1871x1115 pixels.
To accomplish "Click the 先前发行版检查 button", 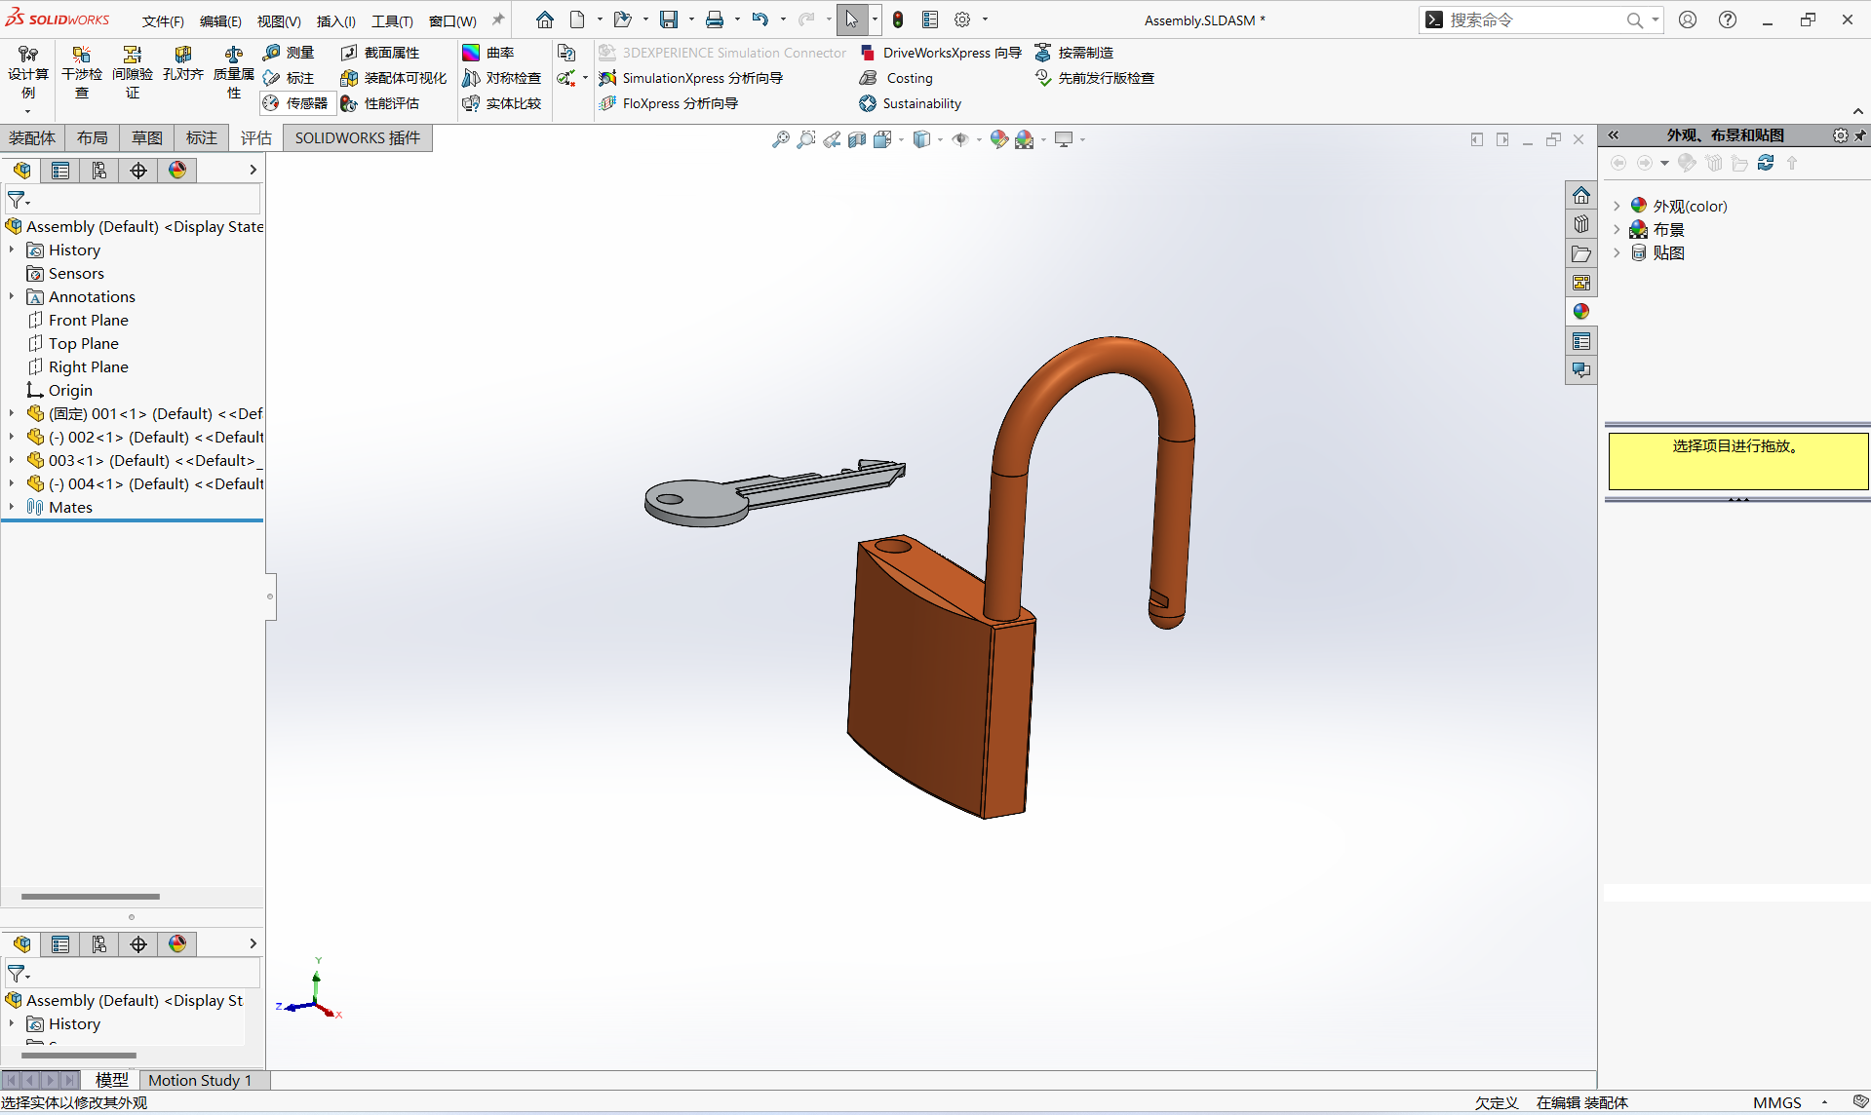I will tap(1095, 78).
